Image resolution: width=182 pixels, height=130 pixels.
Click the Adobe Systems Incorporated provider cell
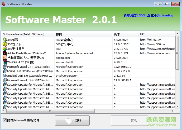74,53
